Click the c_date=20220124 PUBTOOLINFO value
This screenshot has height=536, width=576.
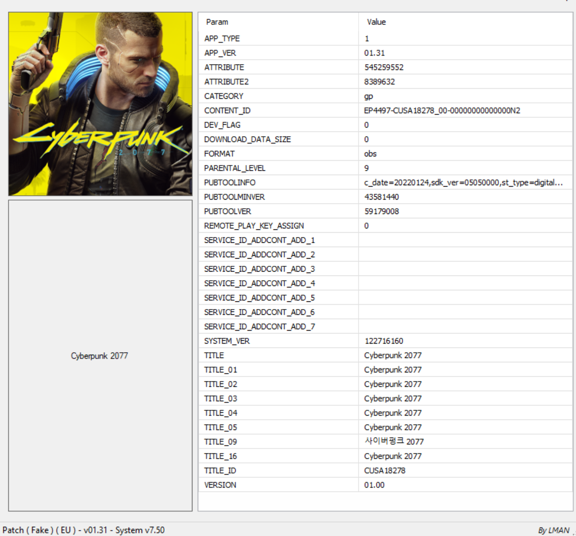click(464, 182)
